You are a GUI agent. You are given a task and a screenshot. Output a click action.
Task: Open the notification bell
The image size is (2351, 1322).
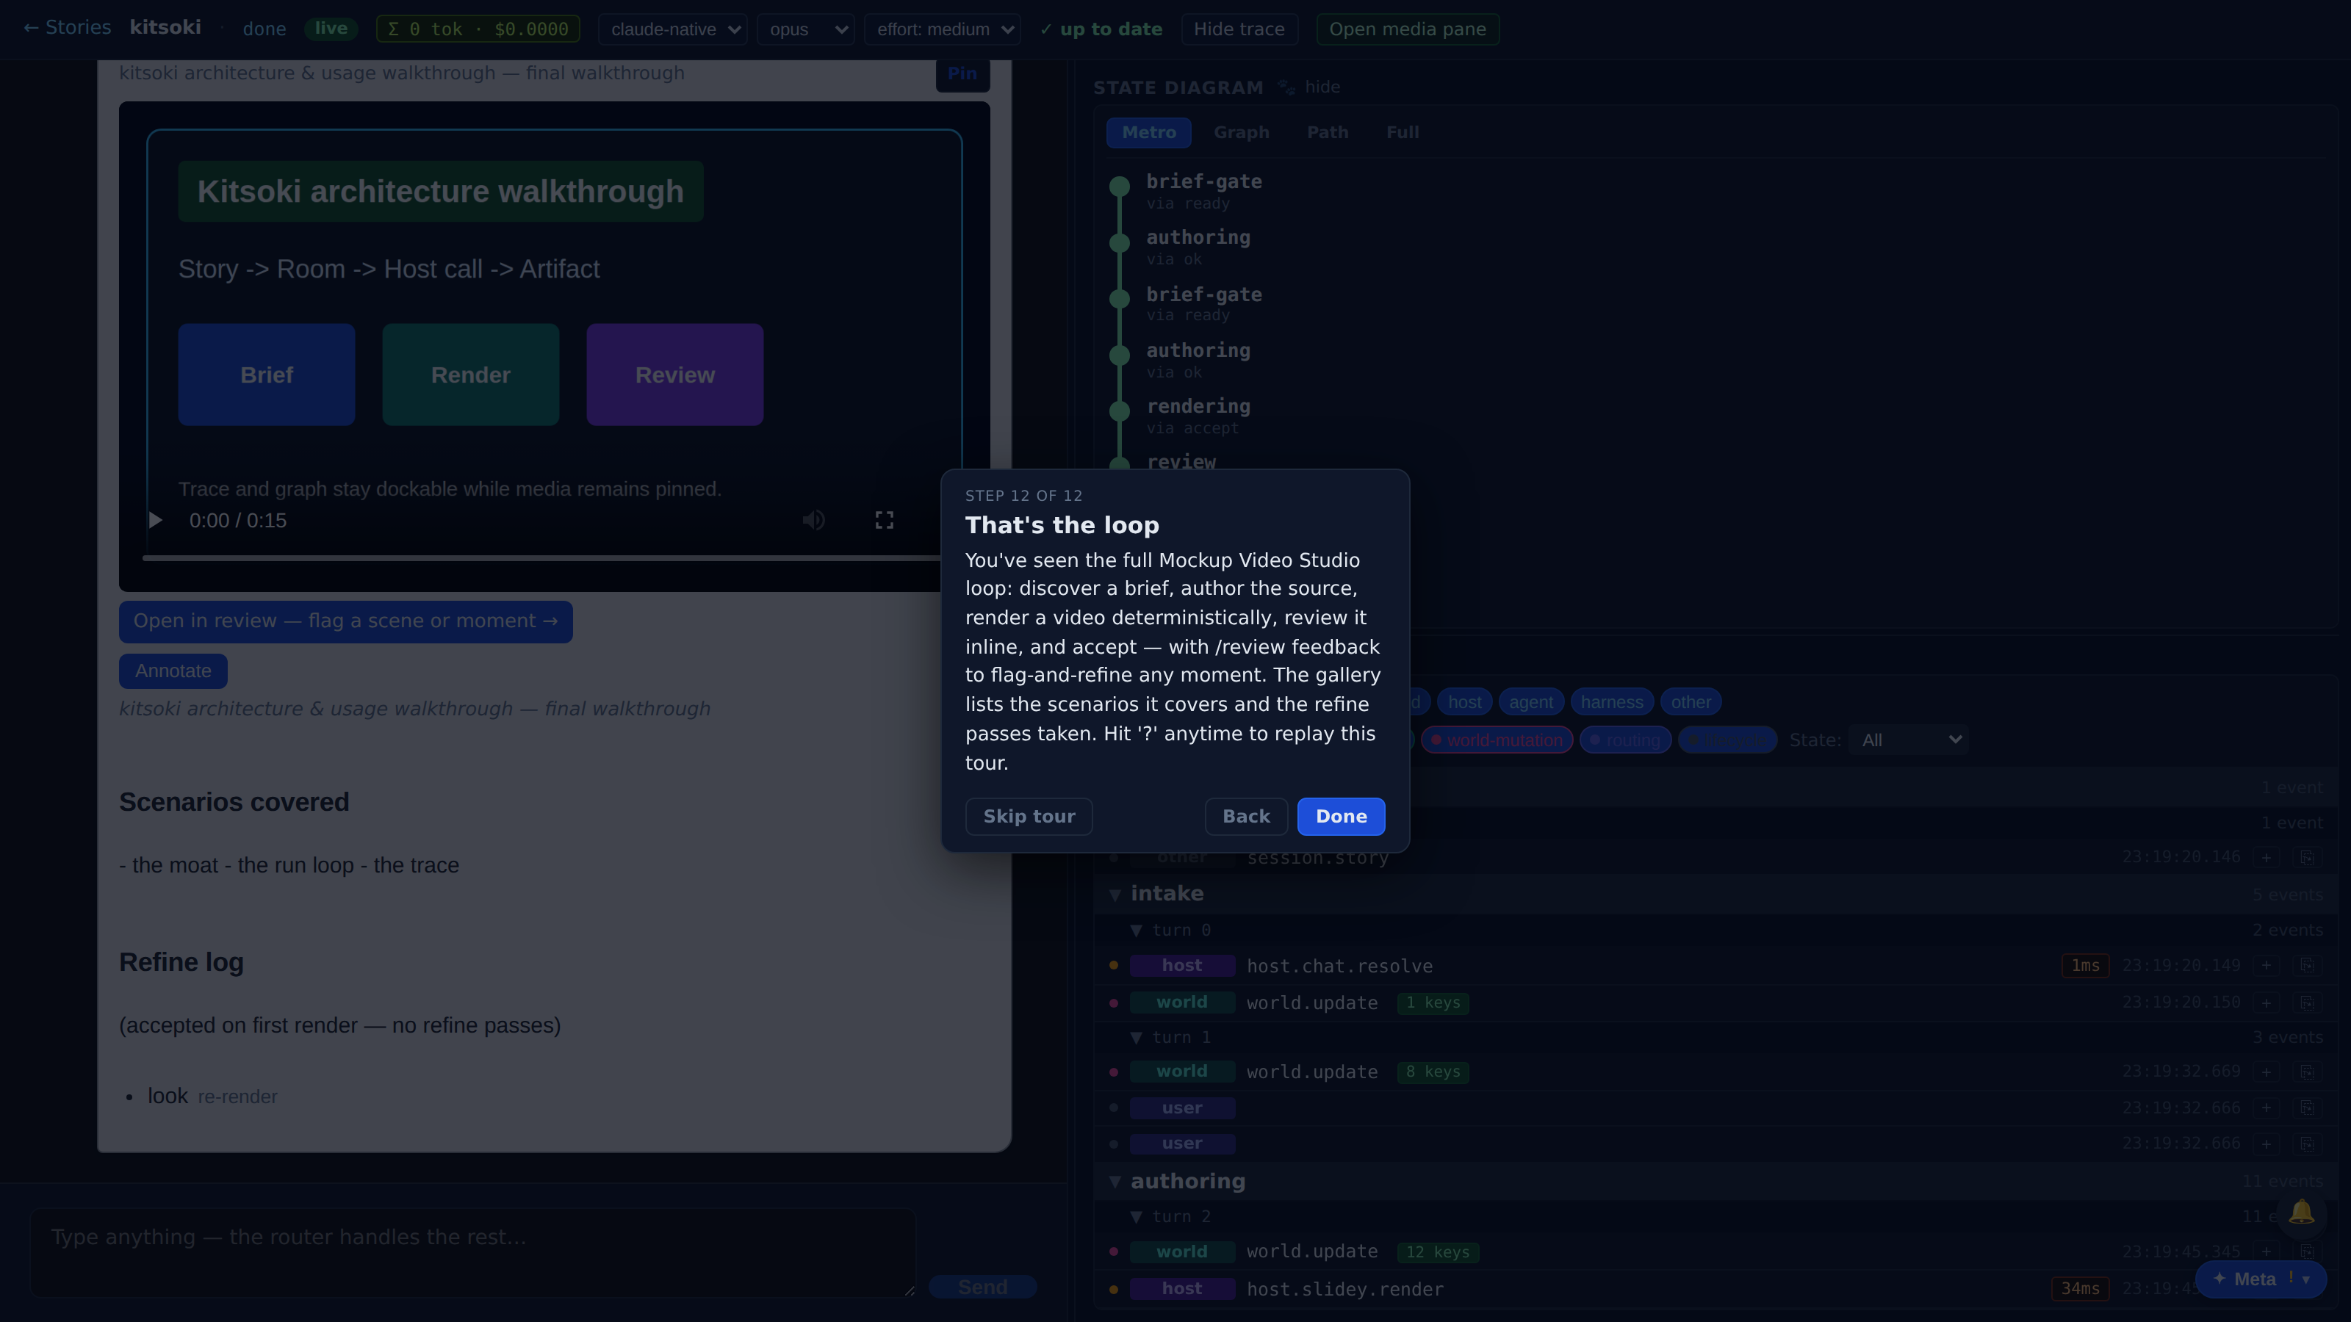point(2301,1213)
